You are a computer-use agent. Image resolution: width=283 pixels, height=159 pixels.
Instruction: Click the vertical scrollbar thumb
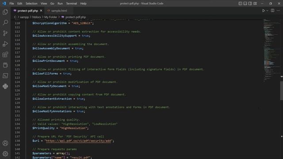coord(282,91)
